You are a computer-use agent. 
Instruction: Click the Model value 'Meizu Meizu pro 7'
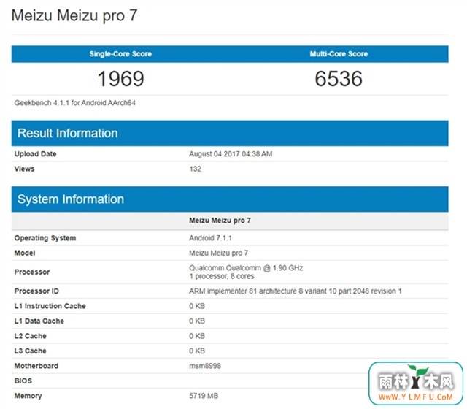[x=218, y=253]
